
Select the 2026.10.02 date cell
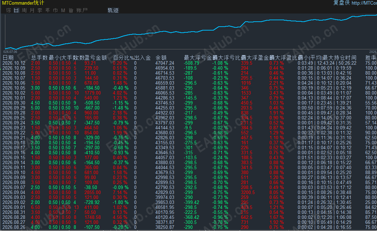pyautogui.click(x=14, y=93)
